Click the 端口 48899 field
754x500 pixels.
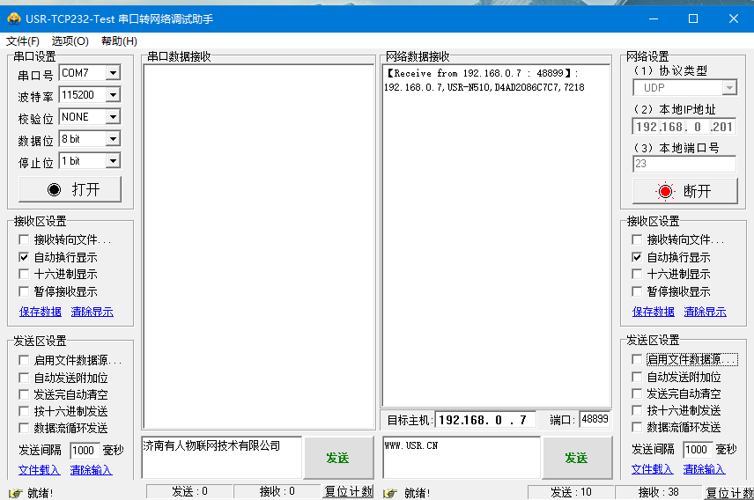tap(595, 419)
